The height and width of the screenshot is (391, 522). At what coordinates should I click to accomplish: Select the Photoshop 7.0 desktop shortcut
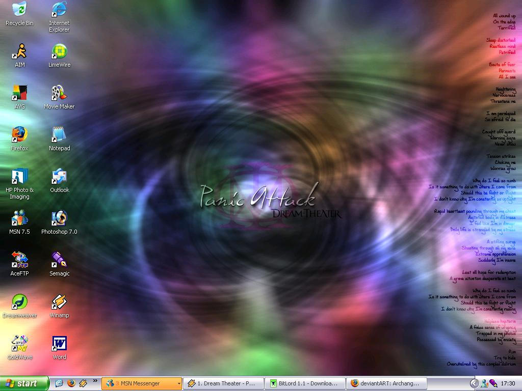tap(59, 222)
